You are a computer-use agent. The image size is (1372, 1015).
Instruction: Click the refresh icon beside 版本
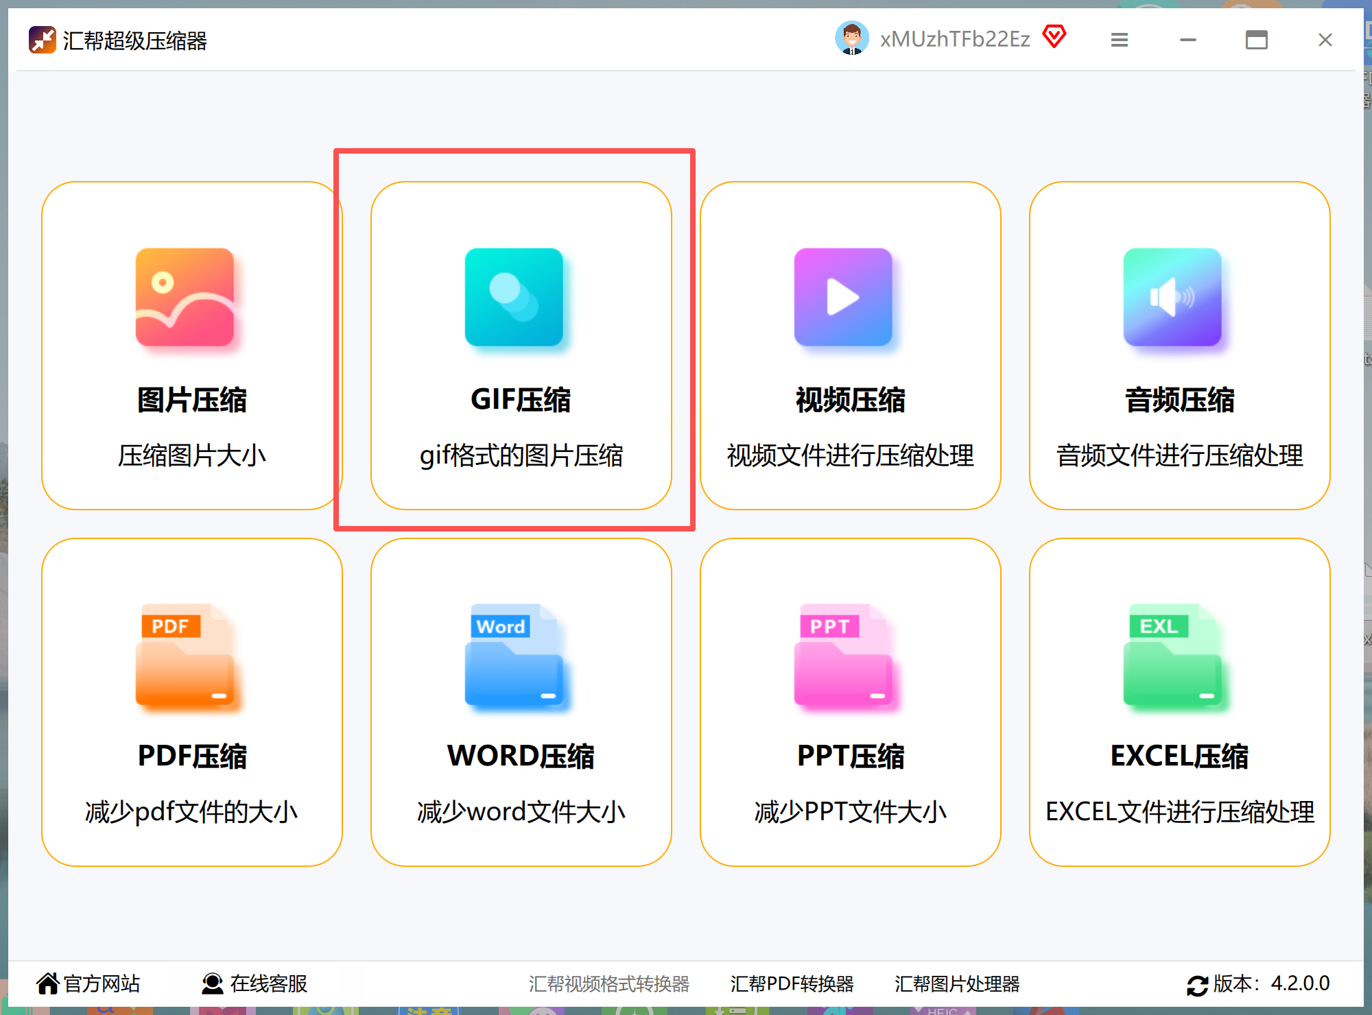(x=1197, y=986)
